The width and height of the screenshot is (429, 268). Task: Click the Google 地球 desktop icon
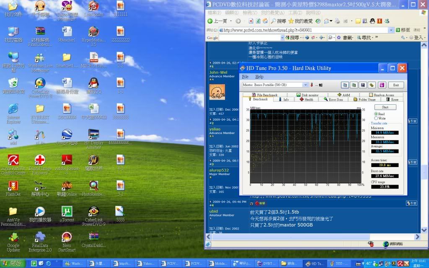[67, 137]
